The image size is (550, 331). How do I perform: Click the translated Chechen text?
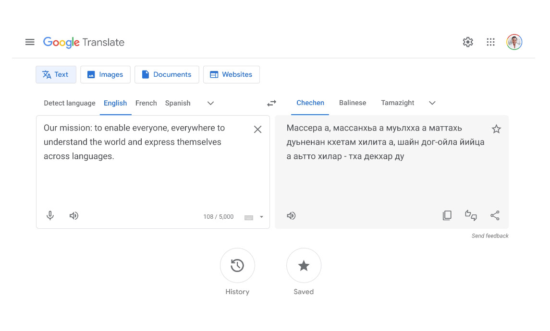(x=386, y=142)
